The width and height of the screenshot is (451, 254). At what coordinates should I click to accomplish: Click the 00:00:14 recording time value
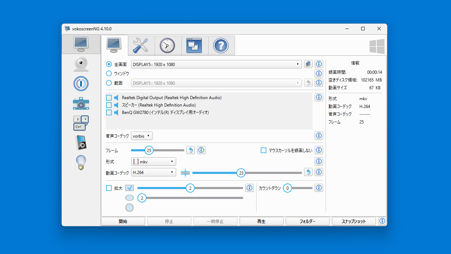tap(375, 72)
